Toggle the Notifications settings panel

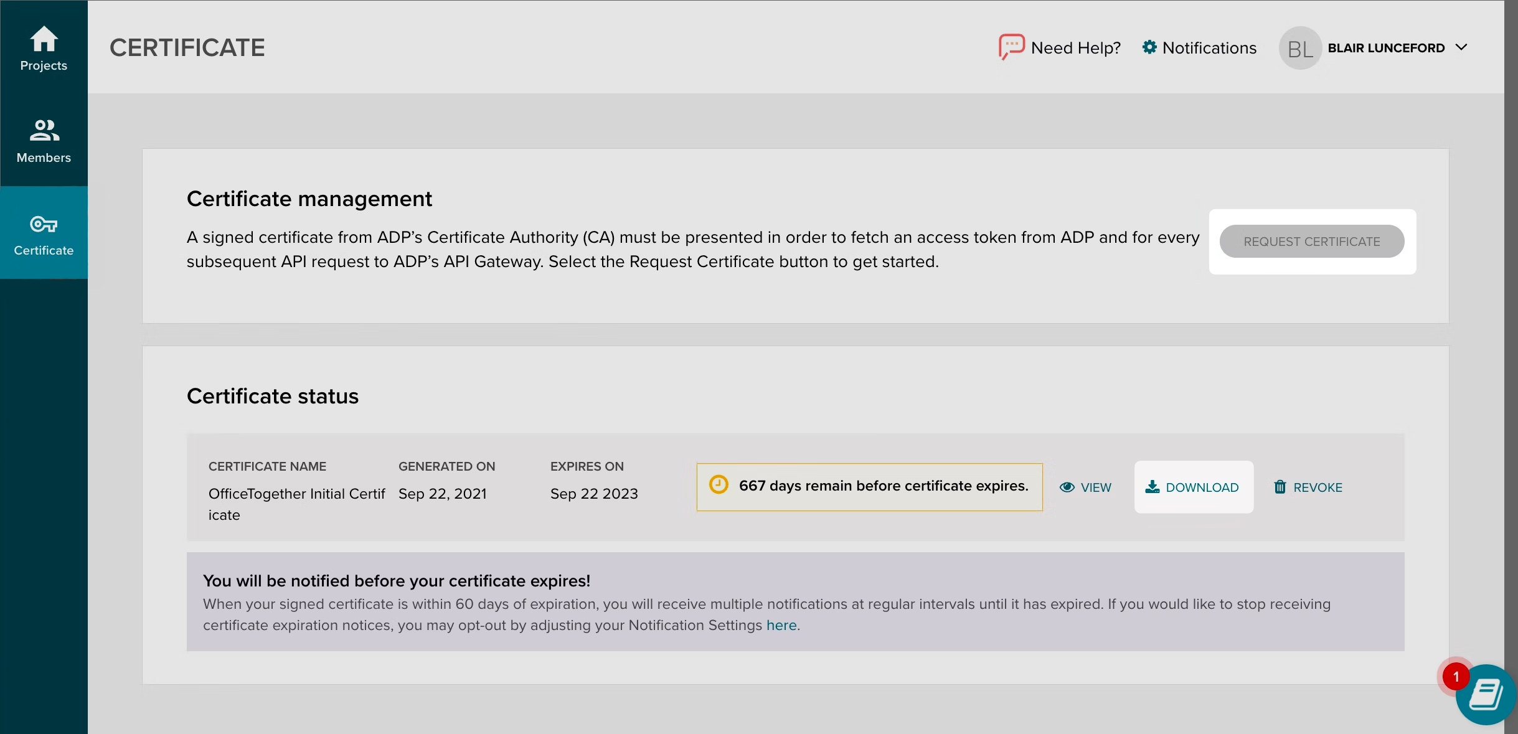click(x=1199, y=47)
